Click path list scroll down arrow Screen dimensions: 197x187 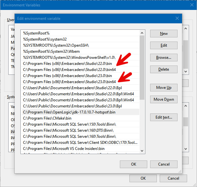tap(142, 151)
